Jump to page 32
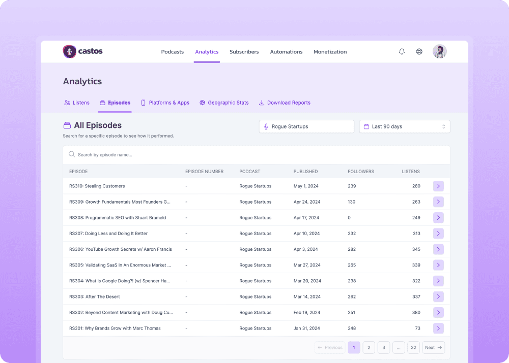Screen dimensions: 509x363 tap(413, 347)
